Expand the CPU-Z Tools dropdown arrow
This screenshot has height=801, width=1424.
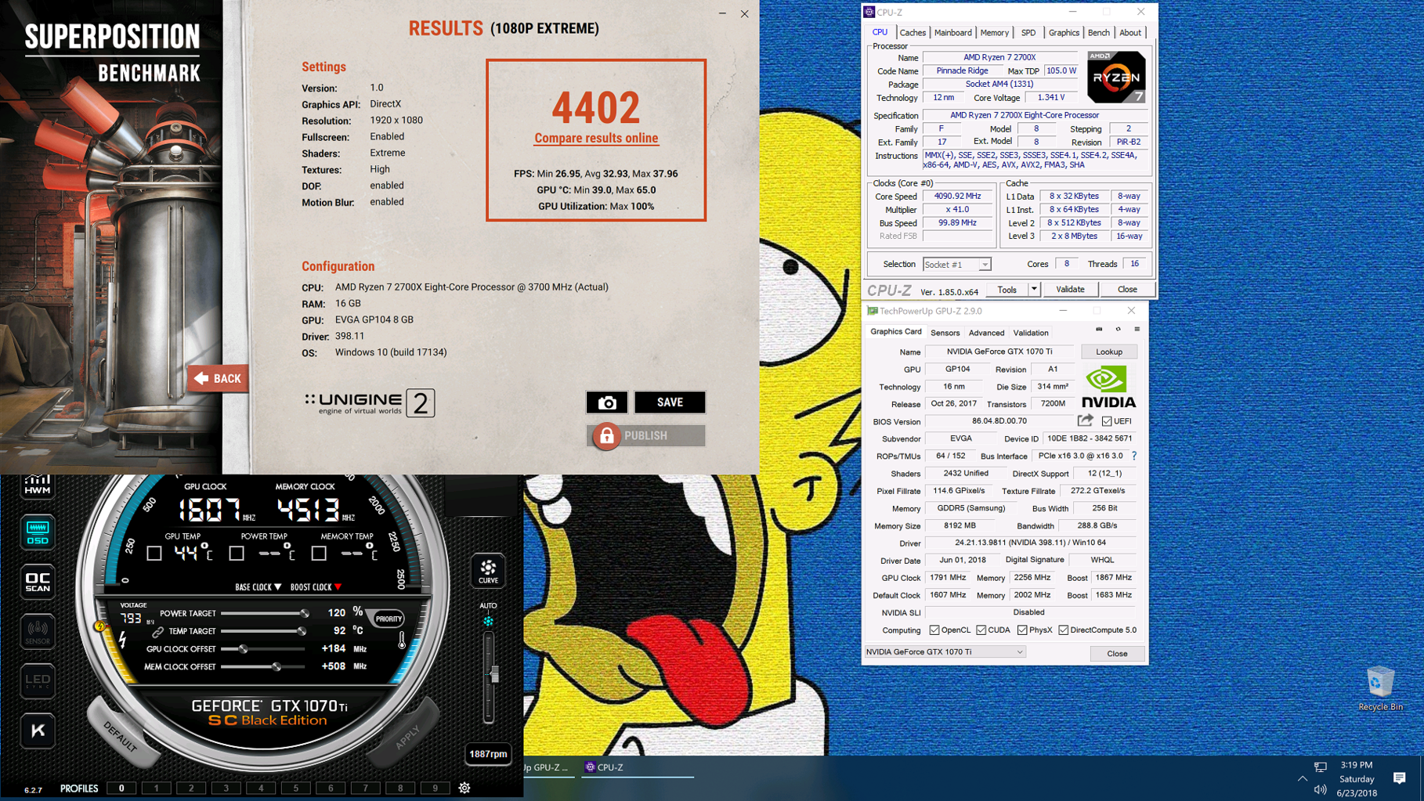(1034, 290)
